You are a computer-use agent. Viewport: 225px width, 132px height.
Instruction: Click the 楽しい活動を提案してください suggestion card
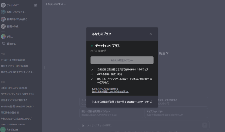point(111,113)
